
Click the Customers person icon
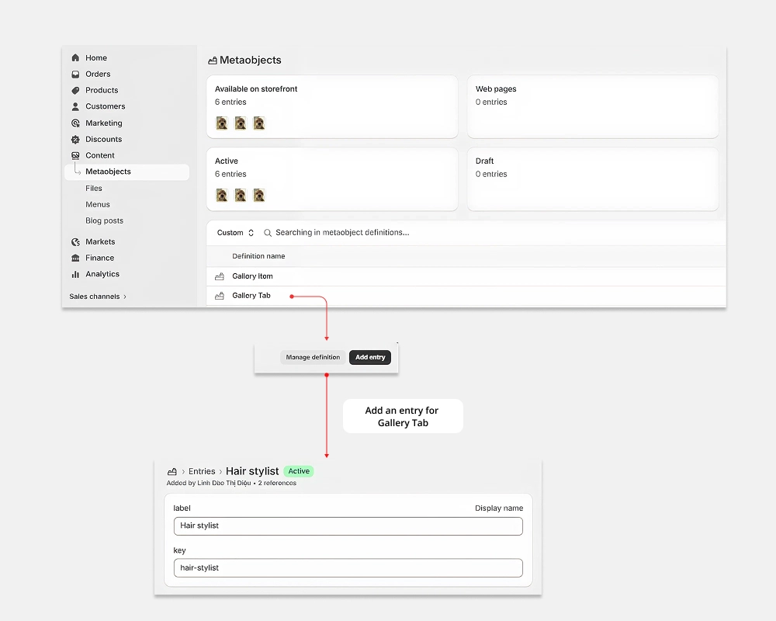tap(75, 106)
